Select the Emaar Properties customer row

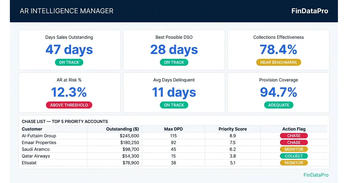click(x=174, y=143)
